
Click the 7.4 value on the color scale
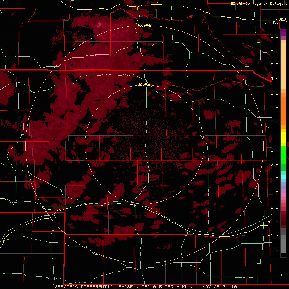[275, 79]
